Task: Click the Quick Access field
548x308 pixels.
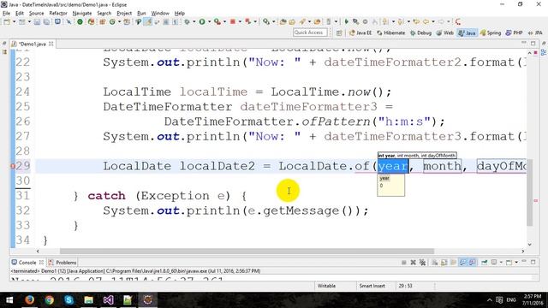Action: (x=310, y=33)
